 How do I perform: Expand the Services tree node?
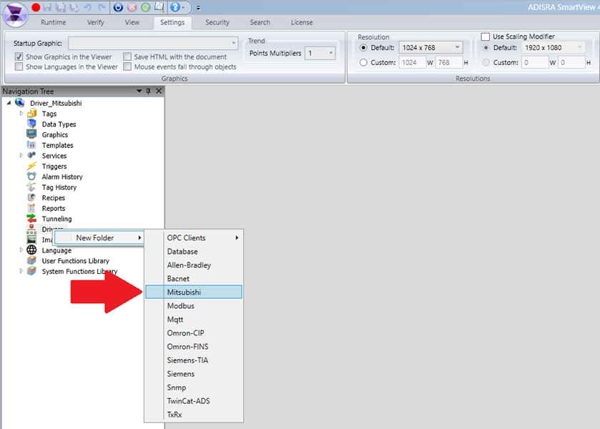point(21,155)
